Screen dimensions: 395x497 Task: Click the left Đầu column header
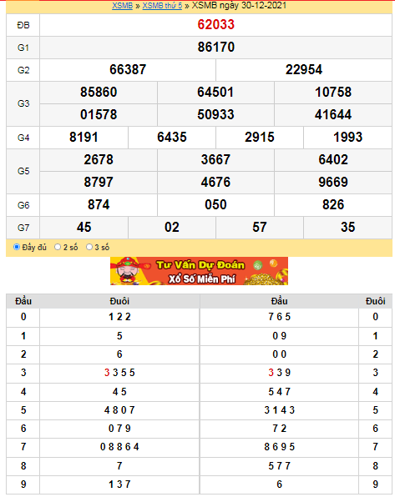[23, 301]
